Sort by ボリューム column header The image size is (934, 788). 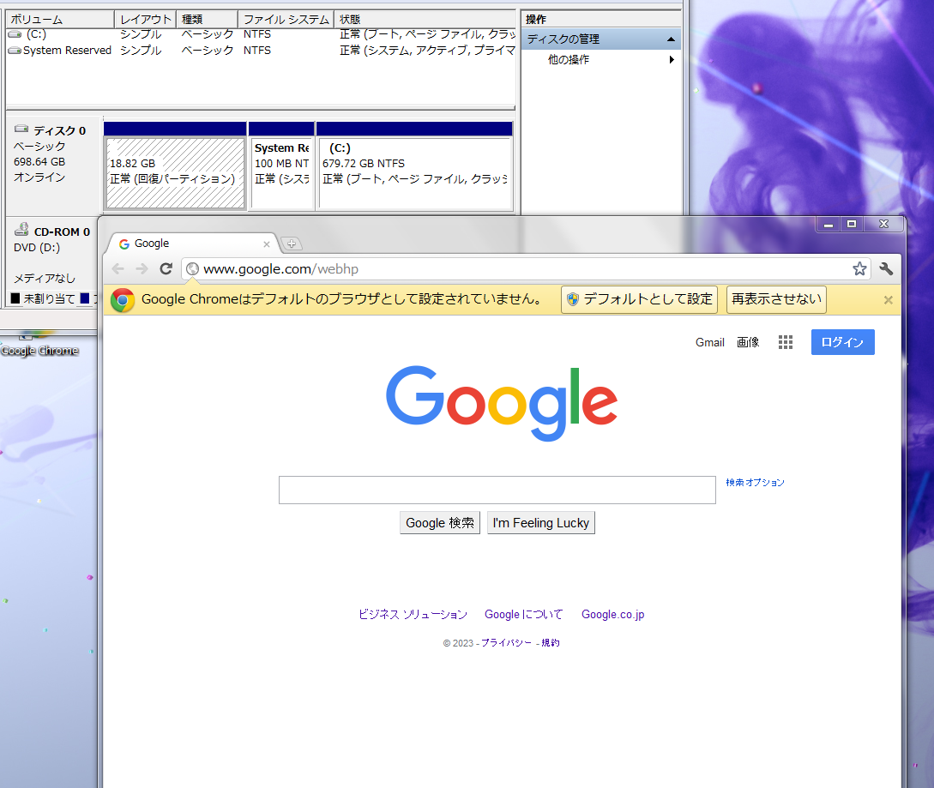(x=59, y=20)
